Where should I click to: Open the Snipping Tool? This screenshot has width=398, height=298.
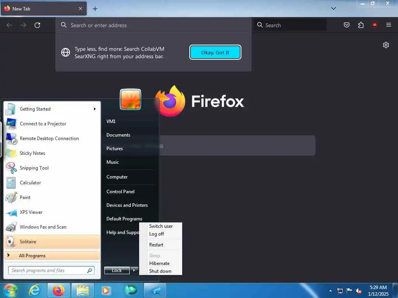point(52,168)
